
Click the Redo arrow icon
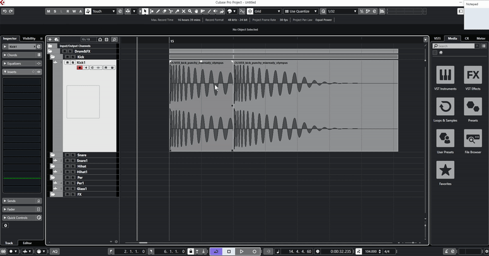click(11, 11)
